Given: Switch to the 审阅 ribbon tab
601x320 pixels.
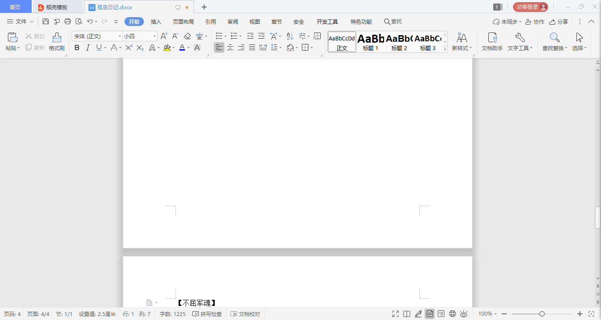Looking at the screenshot, I should point(233,22).
